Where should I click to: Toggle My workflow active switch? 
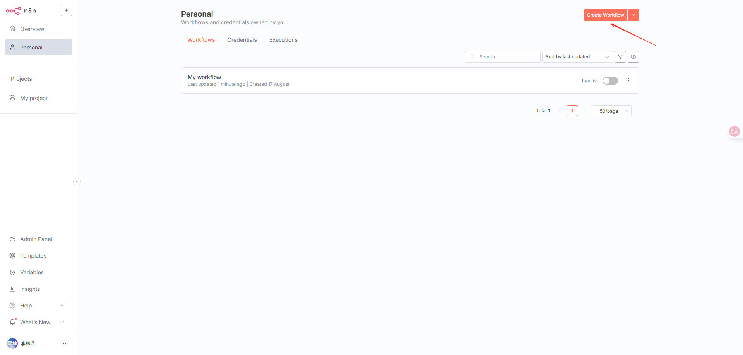pyautogui.click(x=610, y=81)
